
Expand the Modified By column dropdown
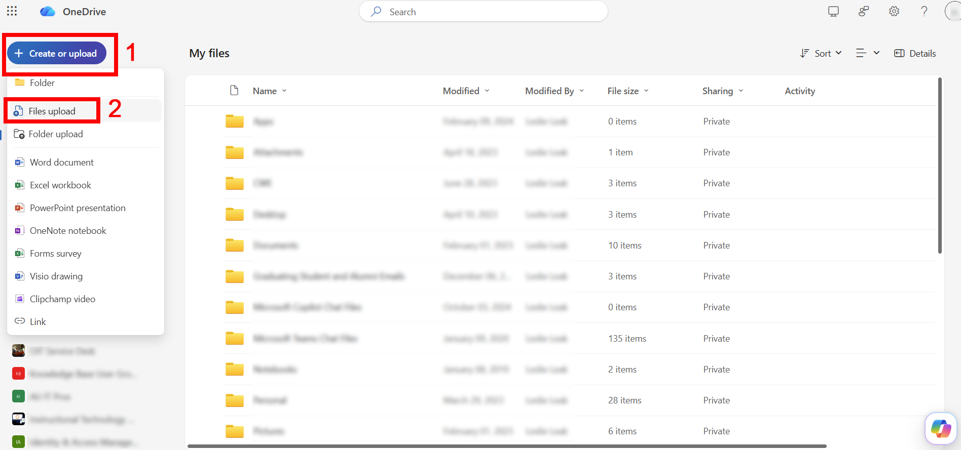pos(582,91)
